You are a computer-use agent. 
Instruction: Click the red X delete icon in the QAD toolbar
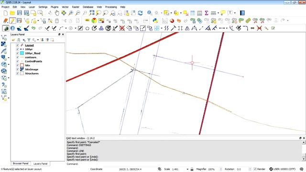pos(259,28)
